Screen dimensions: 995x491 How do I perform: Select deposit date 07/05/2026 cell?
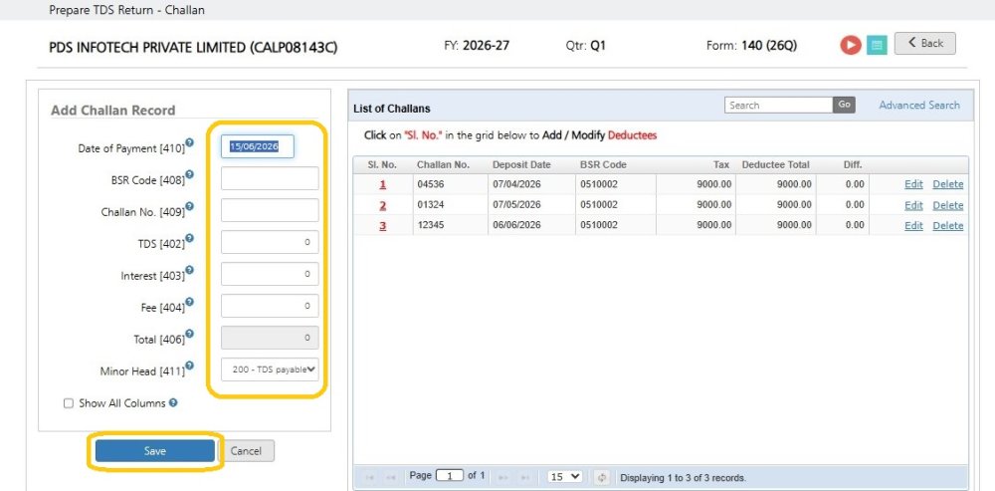tap(531, 205)
